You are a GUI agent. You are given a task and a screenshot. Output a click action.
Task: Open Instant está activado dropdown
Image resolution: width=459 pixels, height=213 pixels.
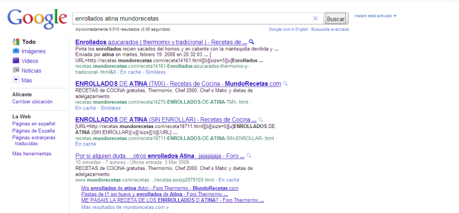pos(376,16)
